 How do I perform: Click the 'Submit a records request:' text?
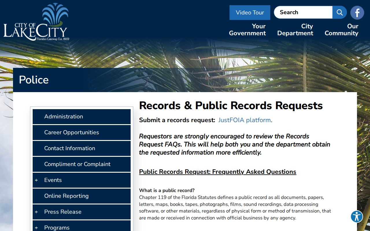[x=177, y=120]
